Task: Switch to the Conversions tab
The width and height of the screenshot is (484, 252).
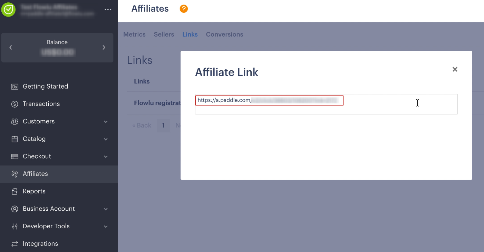Action: coord(224,34)
